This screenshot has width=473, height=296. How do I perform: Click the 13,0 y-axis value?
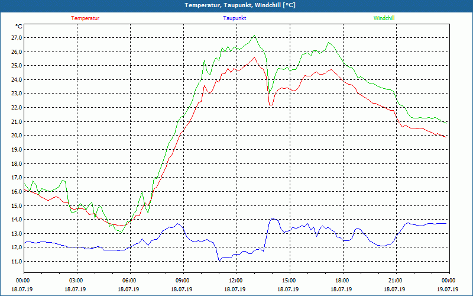click(x=17, y=233)
